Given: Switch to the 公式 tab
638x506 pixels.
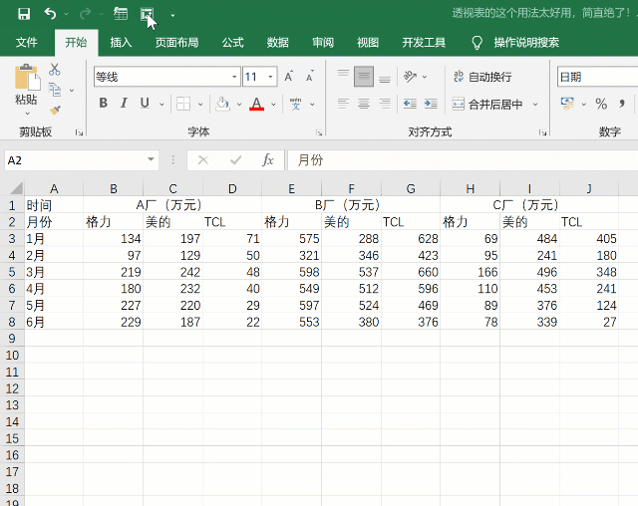Looking at the screenshot, I should 232,42.
